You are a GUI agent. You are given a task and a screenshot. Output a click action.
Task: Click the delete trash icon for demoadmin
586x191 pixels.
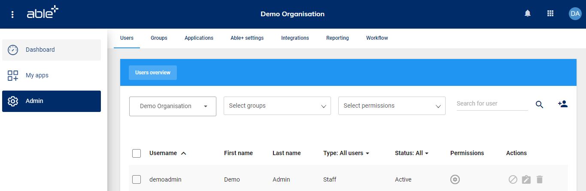[x=540, y=179]
